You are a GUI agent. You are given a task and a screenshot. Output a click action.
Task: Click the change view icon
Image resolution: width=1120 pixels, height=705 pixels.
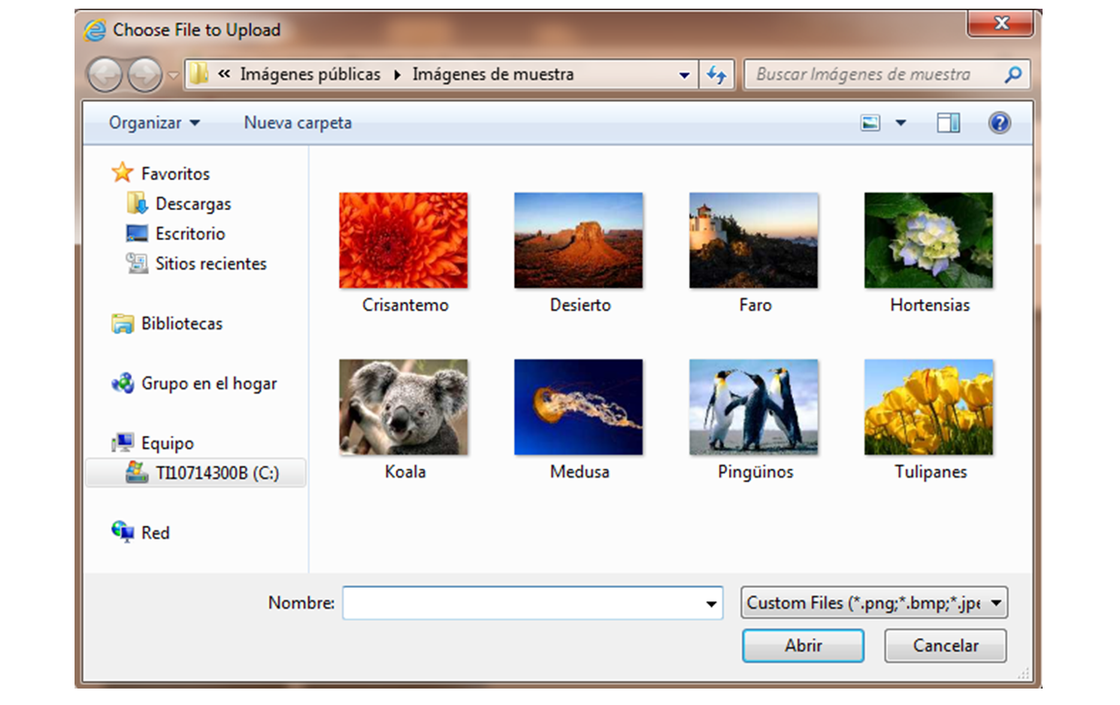click(871, 123)
